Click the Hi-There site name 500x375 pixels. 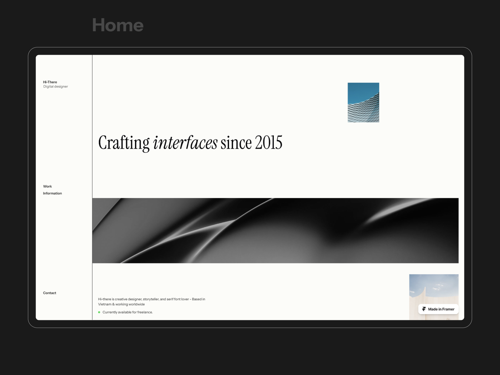coord(50,82)
